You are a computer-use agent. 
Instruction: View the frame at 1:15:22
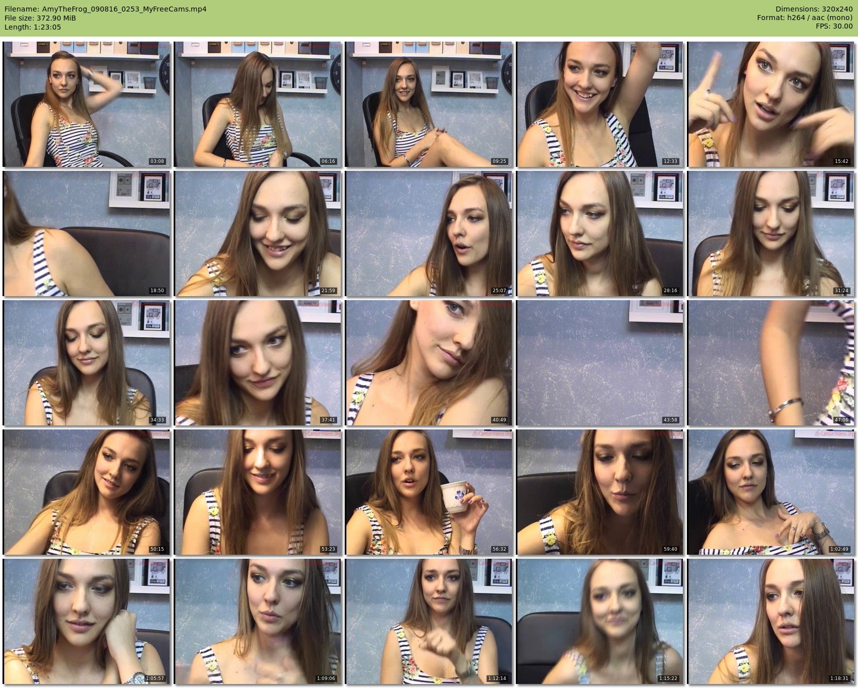(x=600, y=621)
